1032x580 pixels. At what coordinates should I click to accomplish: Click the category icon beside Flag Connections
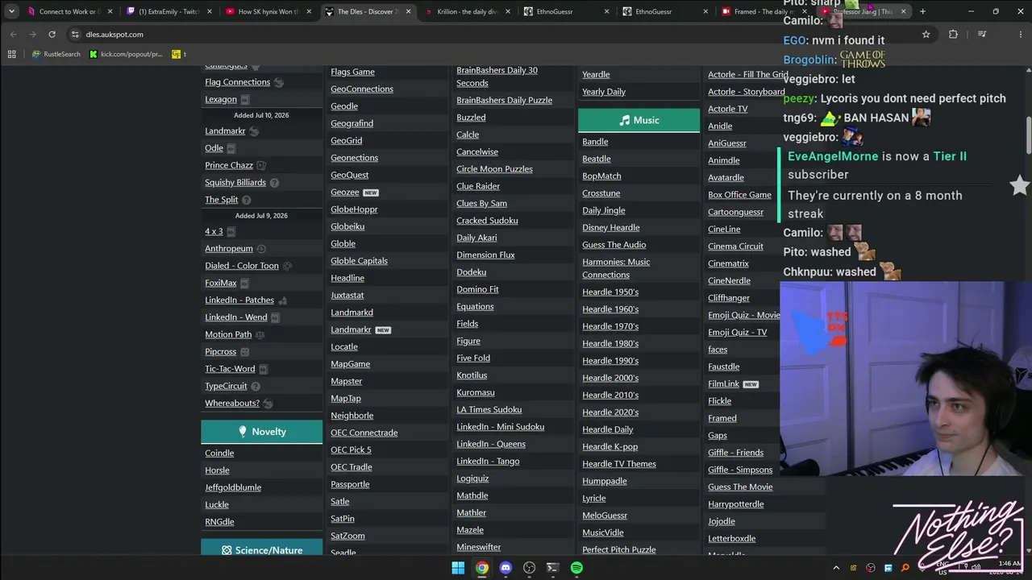tap(279, 82)
